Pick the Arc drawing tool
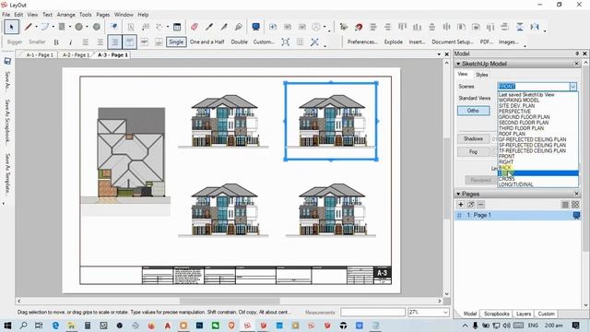 (x=45, y=27)
